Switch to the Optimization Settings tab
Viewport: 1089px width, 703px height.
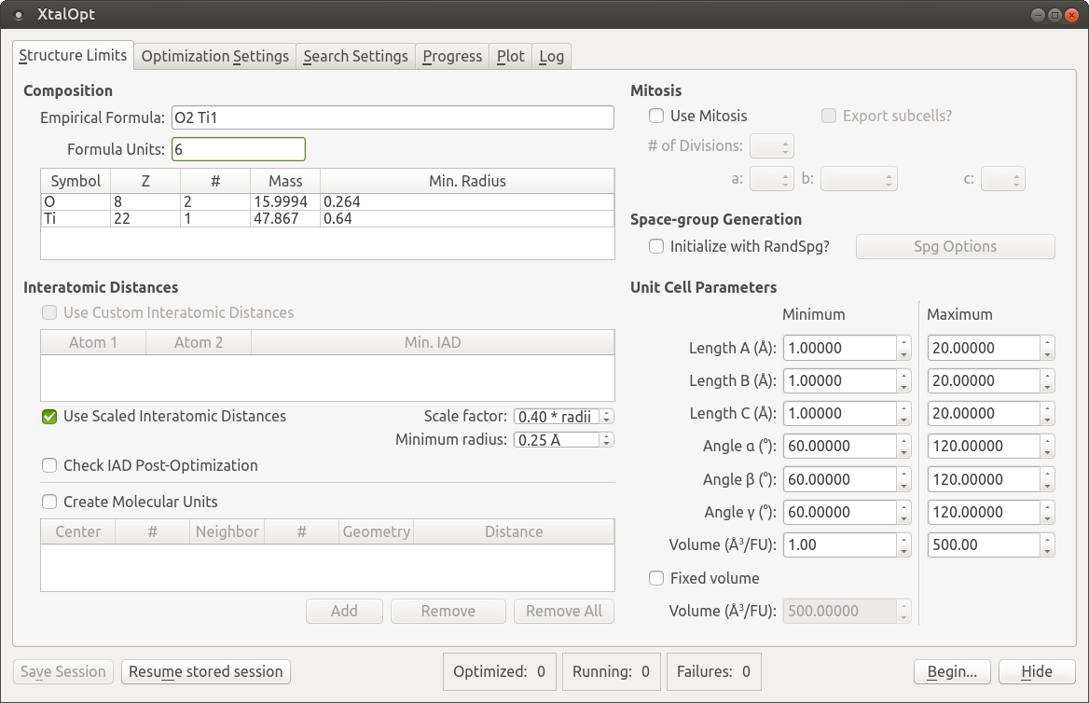pos(214,56)
